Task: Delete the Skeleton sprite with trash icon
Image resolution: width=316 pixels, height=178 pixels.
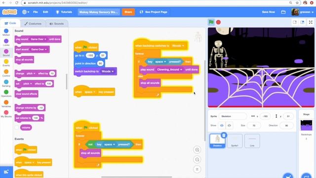Action: pos(224,135)
